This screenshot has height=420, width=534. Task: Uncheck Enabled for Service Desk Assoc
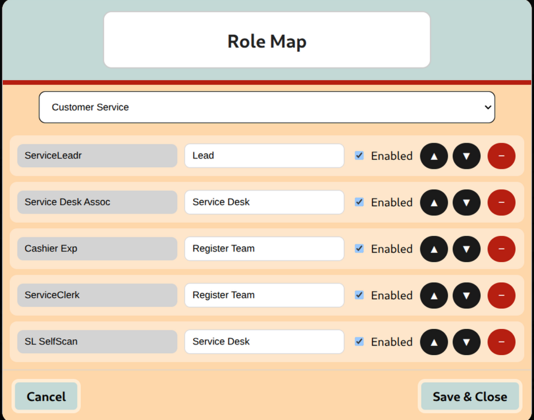tap(359, 202)
